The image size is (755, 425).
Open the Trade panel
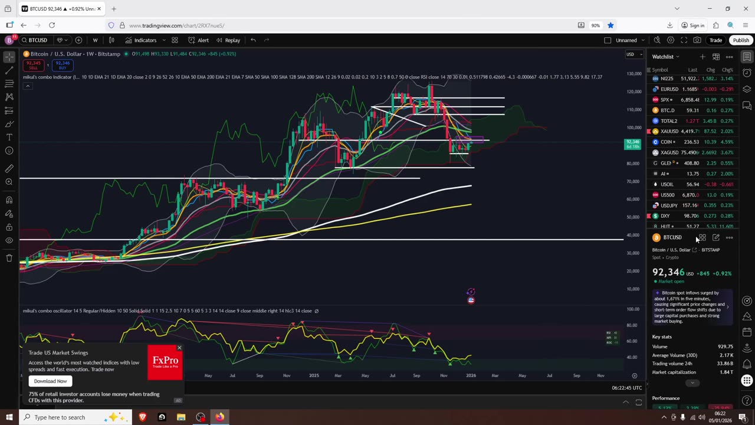[715, 40]
